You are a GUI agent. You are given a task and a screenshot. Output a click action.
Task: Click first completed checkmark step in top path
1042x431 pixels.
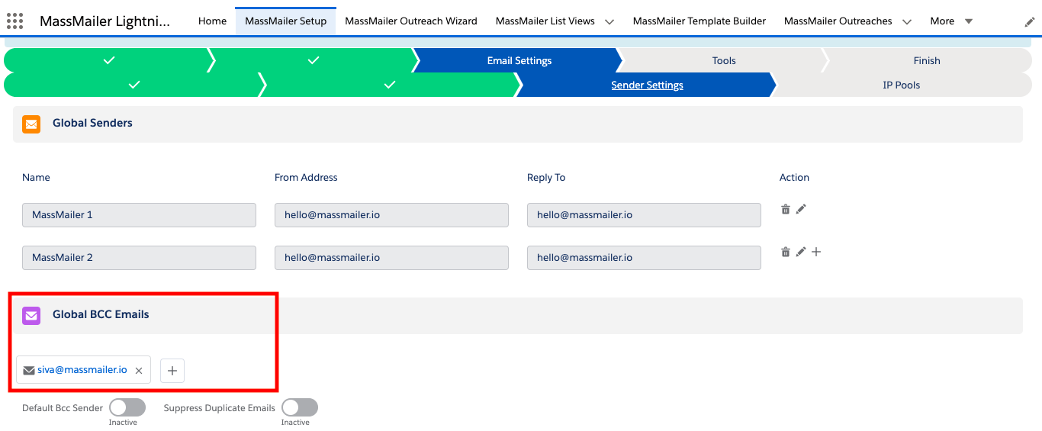click(109, 60)
